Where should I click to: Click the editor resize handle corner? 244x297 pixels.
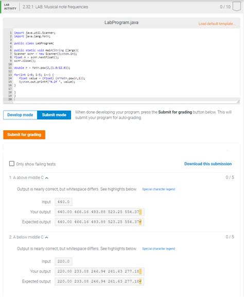238,101
